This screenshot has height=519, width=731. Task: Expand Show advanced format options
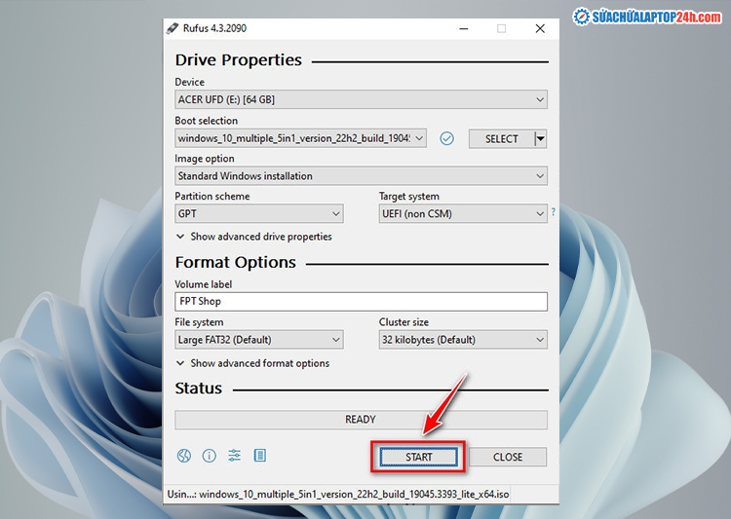tap(253, 363)
